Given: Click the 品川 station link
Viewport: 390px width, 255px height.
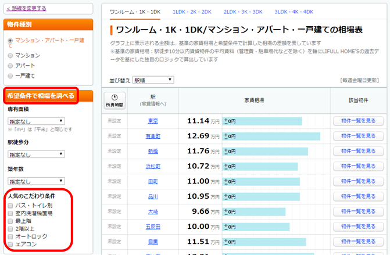Looking at the screenshot, I should click(153, 196).
